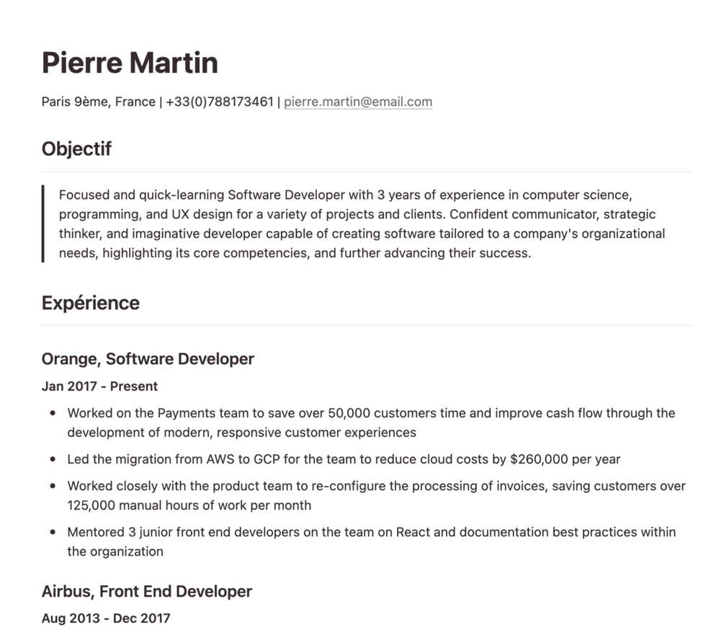Click the Paris 9ème, France location text

tap(98, 102)
